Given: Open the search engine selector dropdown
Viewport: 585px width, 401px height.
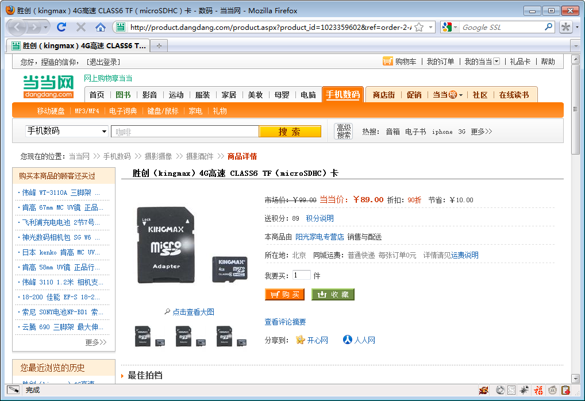Looking at the screenshot, I should (456, 27).
